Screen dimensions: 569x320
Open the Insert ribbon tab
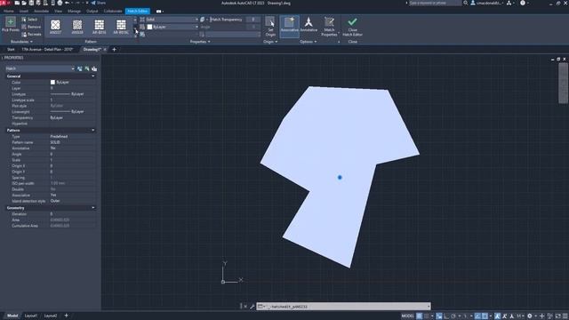(x=24, y=12)
